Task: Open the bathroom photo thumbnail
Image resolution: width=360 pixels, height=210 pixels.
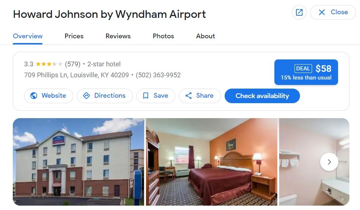Action: pos(314,162)
